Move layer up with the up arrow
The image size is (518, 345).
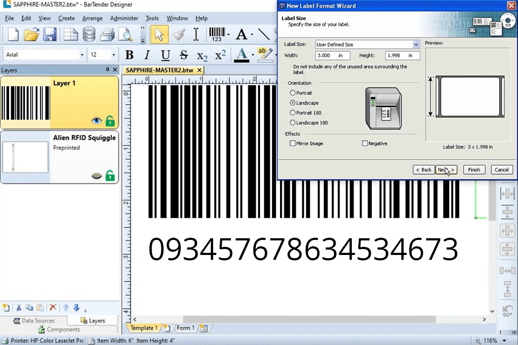pyautogui.click(x=66, y=308)
